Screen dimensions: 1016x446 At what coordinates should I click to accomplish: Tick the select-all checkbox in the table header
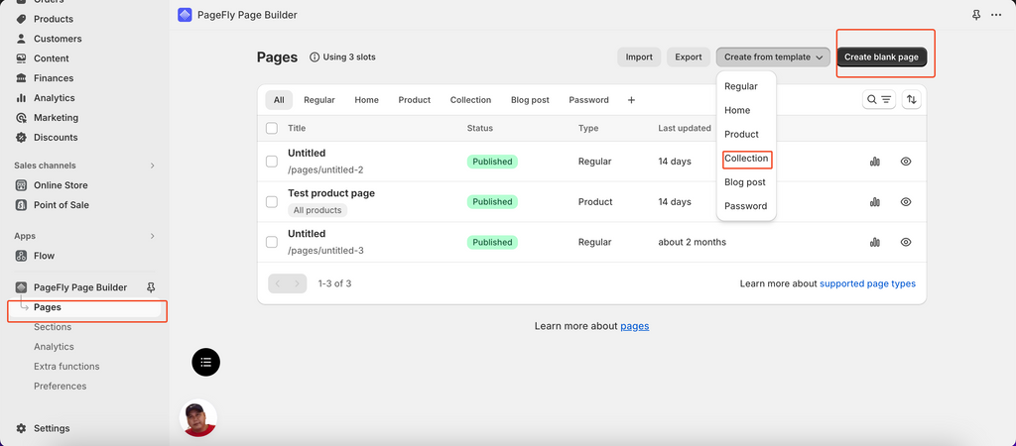(272, 128)
